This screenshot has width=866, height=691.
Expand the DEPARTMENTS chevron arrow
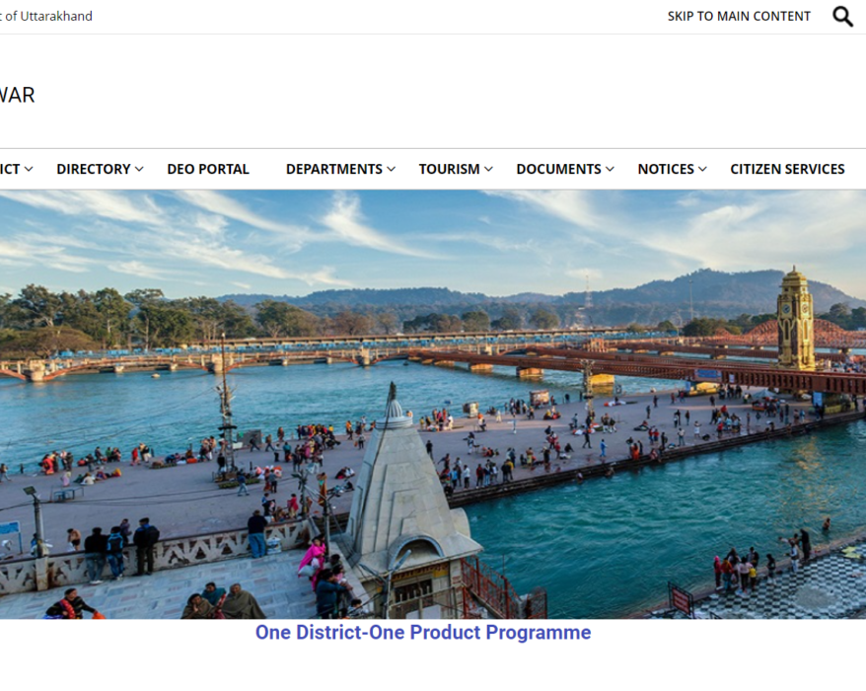point(391,169)
